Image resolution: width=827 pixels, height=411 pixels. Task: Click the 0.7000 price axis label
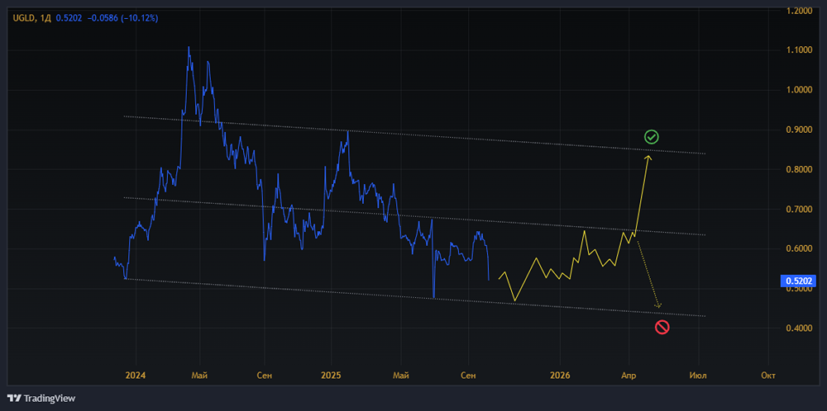pos(797,210)
